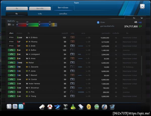The width and height of the screenshot is (151, 116).
Task: Click the player list vertical scrollbar
Action: [141, 66]
